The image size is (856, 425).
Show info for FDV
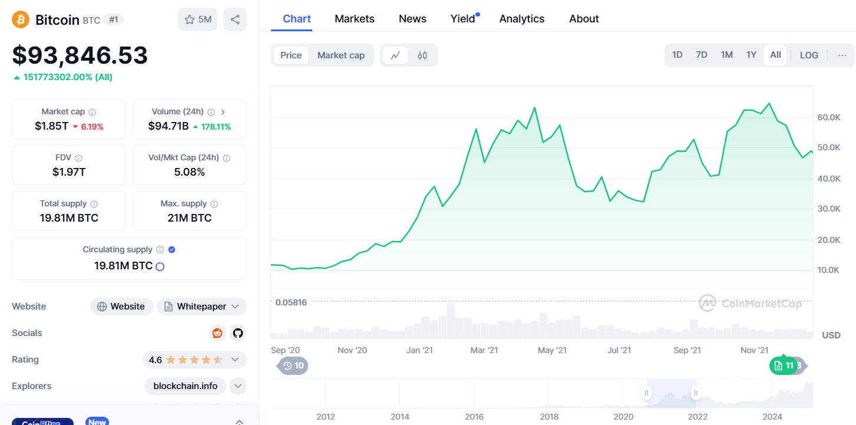tap(79, 158)
